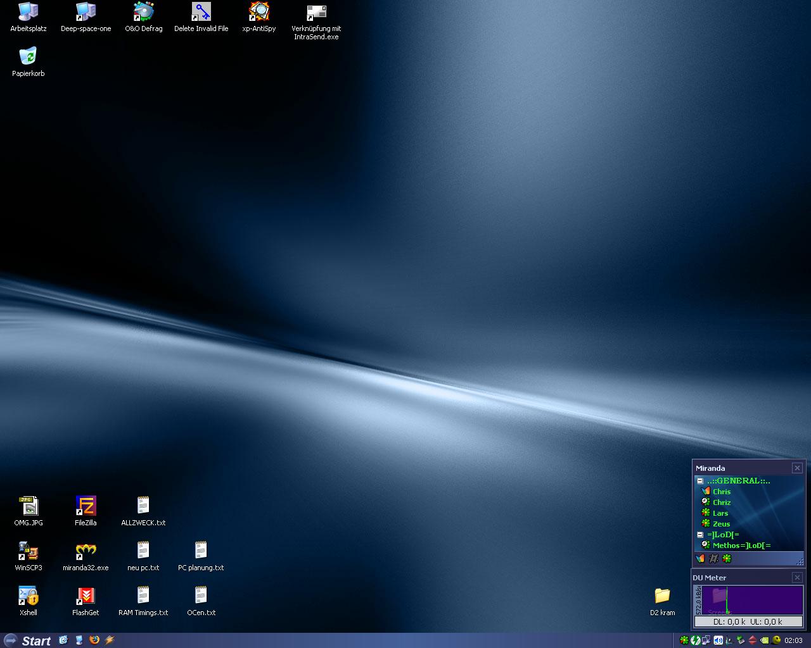The height and width of the screenshot is (648, 811).
Task: Click the FlashGet desktop icon
Action: point(86,596)
